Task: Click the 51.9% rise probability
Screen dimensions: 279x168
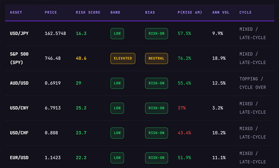Action: point(184,157)
